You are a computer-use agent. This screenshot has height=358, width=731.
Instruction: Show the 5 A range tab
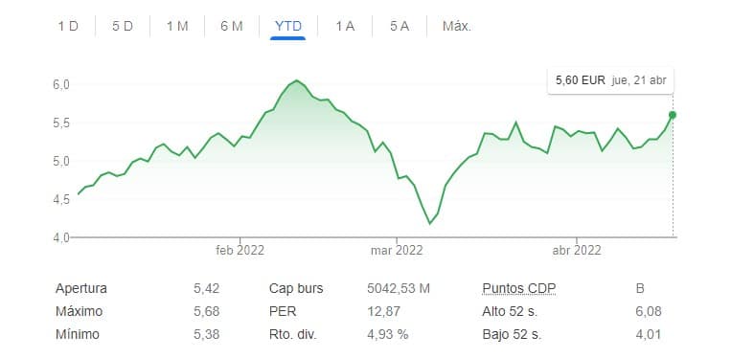[x=400, y=26]
